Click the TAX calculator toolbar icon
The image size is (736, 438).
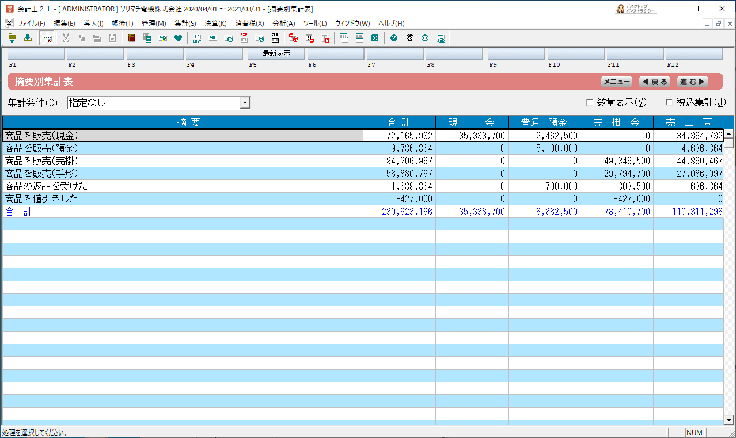[441, 39]
